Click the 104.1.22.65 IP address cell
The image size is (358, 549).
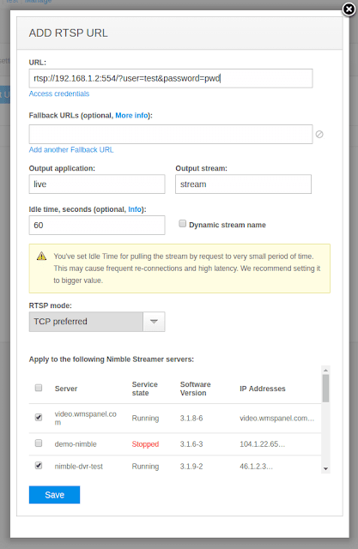point(263,444)
